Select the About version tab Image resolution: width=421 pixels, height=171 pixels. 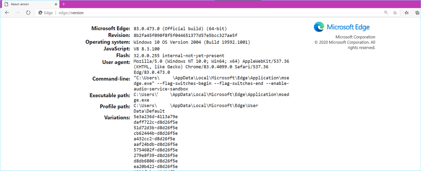(30, 4)
